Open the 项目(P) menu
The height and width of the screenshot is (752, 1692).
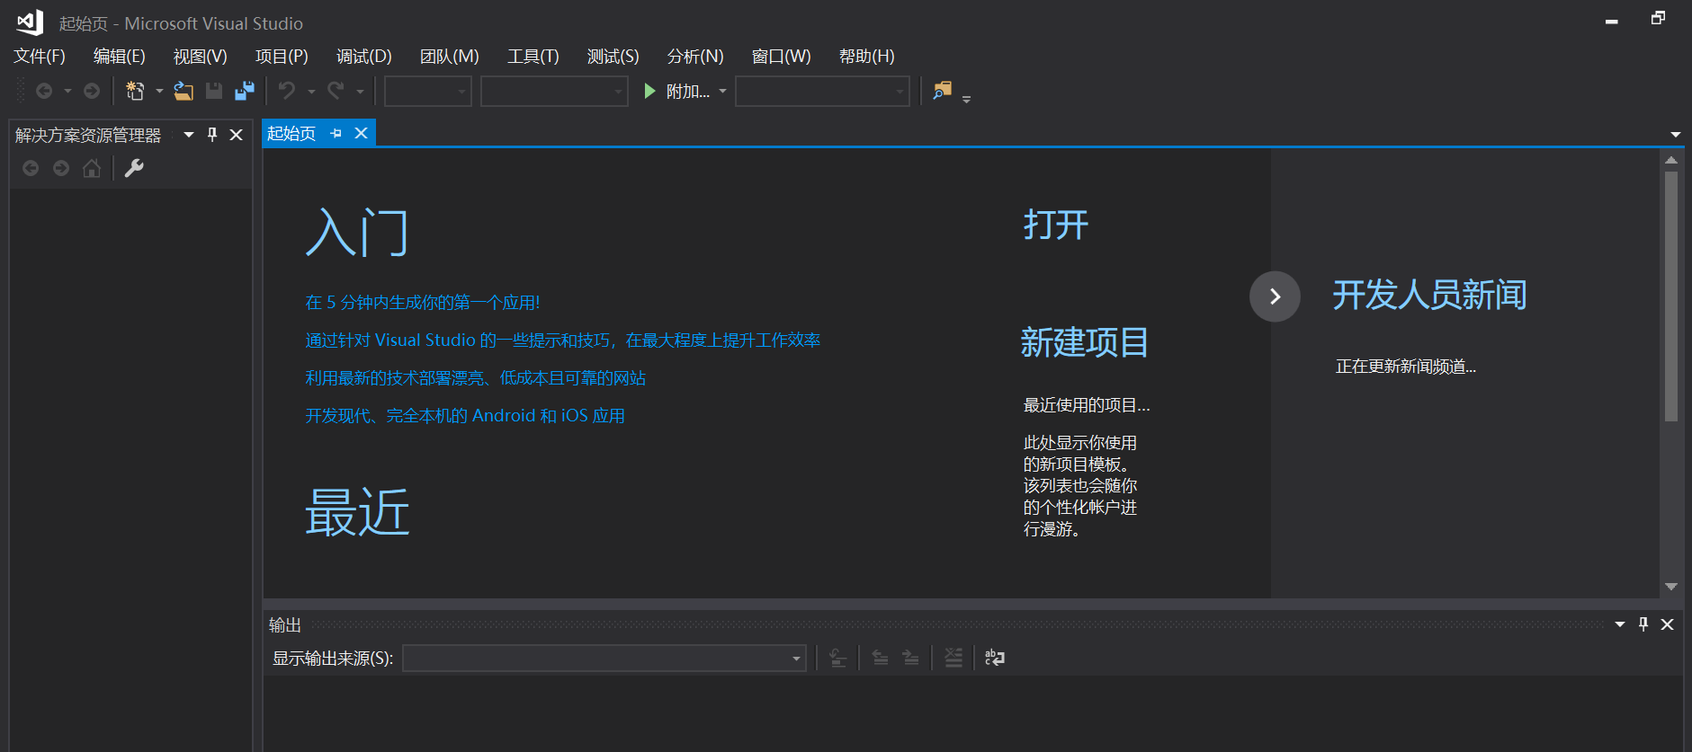(x=282, y=56)
